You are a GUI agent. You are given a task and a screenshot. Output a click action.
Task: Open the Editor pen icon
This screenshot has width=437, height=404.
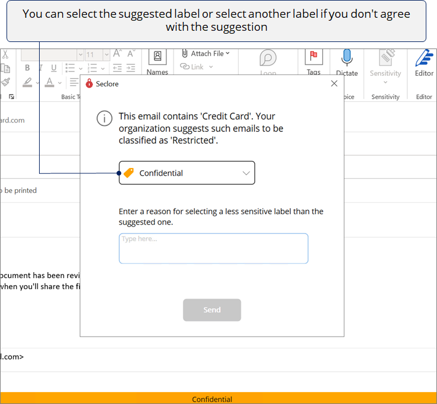424,58
